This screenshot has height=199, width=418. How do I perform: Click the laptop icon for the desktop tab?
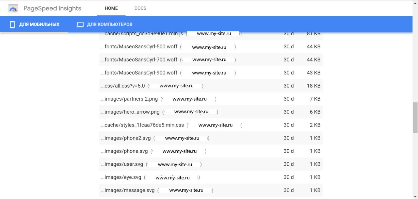(80, 25)
